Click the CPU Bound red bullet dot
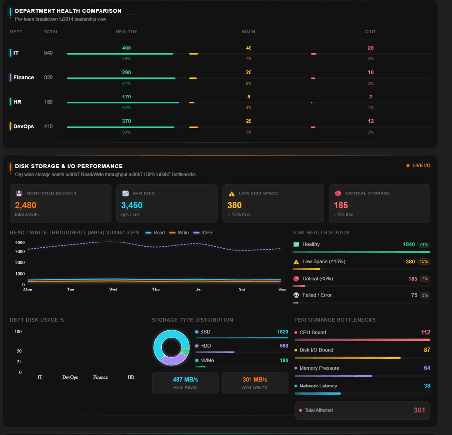Image resolution: width=452 pixels, height=435 pixels. coord(296,332)
